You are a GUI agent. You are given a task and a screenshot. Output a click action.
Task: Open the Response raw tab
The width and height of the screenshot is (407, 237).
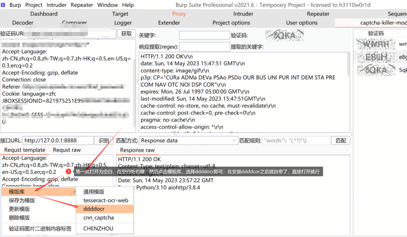coord(137,150)
